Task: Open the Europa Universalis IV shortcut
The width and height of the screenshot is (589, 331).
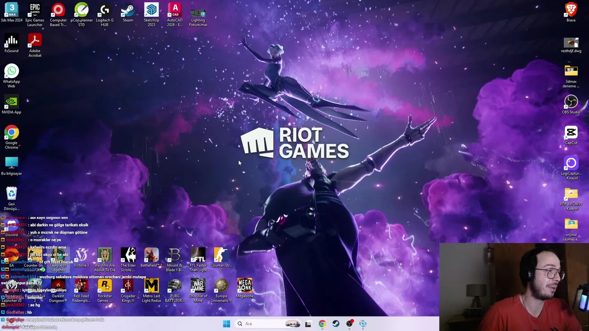Action: coord(221,291)
